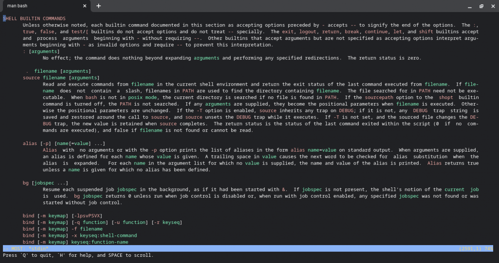499x263 pixels.
Task: Click the 'alias [-p] [name[=value] ...]' line
Action: [64, 143]
